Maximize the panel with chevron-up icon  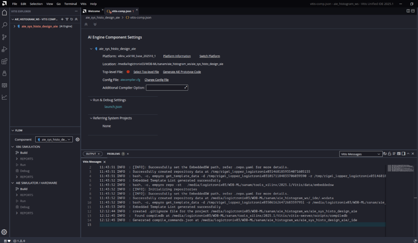click(408, 154)
